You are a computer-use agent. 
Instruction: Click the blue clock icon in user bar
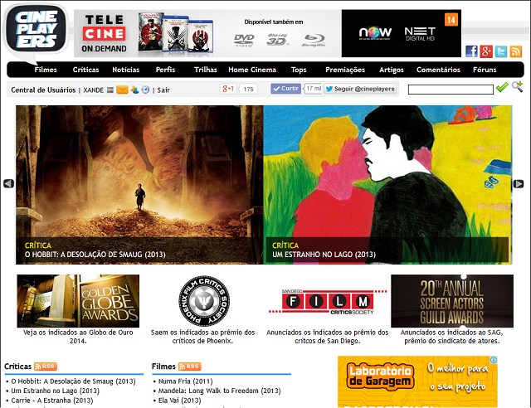point(145,90)
